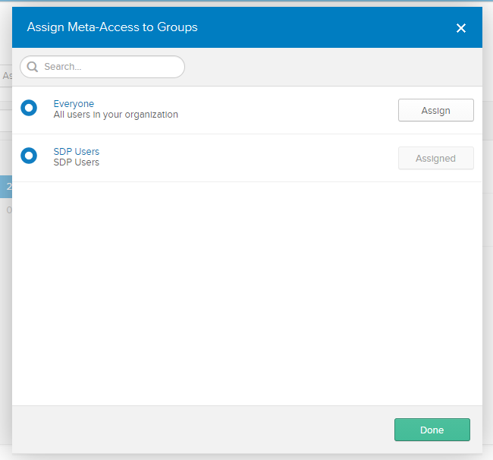Close the Assign Meta-Access dialog with X
The image size is (493, 460).
pos(460,28)
